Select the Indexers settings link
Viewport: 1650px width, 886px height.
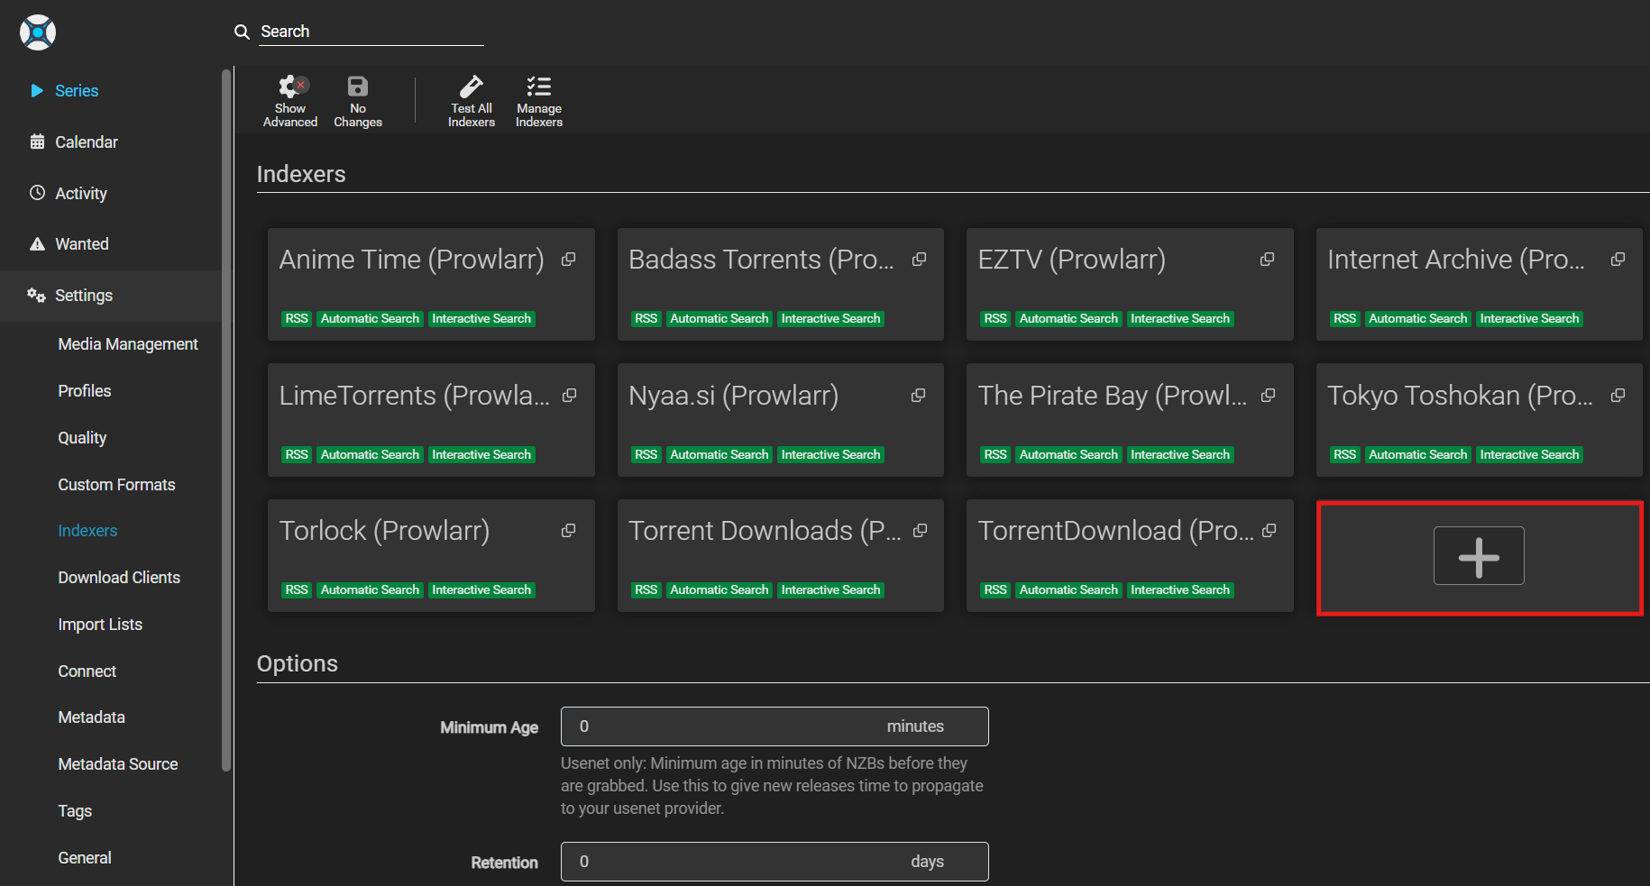87,531
